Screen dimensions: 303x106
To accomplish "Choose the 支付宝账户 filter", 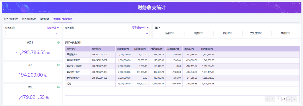I will (256, 33).
